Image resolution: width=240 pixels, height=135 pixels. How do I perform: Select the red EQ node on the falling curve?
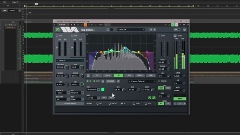[x=146, y=58]
